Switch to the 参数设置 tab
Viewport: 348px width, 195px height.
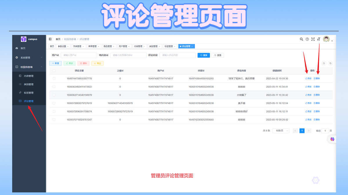pyautogui.click(x=63, y=46)
